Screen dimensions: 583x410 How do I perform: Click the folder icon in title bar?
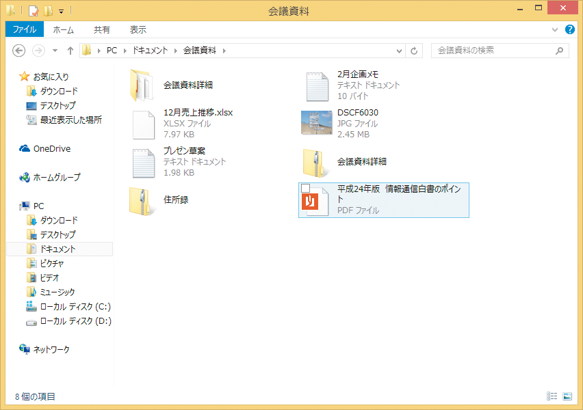(11, 10)
